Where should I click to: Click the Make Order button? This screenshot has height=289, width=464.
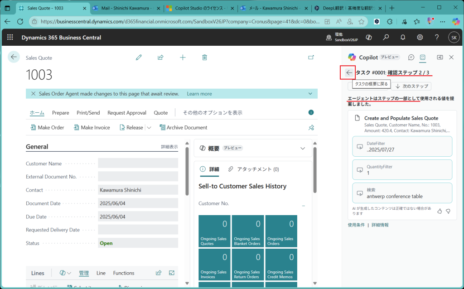click(x=47, y=127)
